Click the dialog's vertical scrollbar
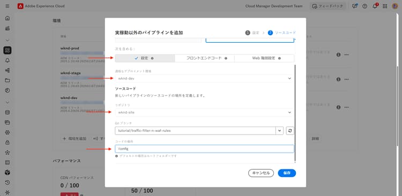Image resolution: width=402 pixels, height=196 pixels. pos(295,113)
